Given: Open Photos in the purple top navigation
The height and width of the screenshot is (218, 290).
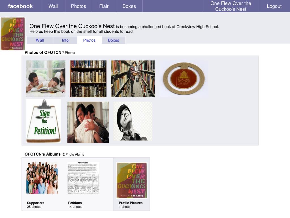Looking at the screenshot, I should pyautogui.click(x=78, y=6).
